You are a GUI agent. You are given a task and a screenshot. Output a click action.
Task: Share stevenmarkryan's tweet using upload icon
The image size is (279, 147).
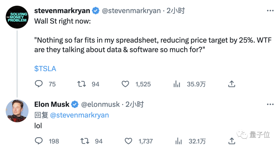pyautogui.click(x=231, y=84)
